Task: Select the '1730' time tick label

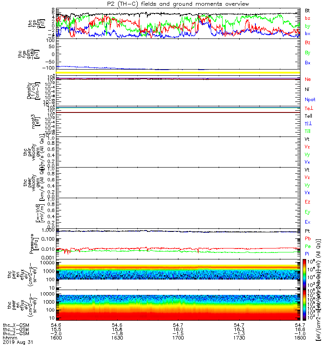Action: click(x=239, y=338)
